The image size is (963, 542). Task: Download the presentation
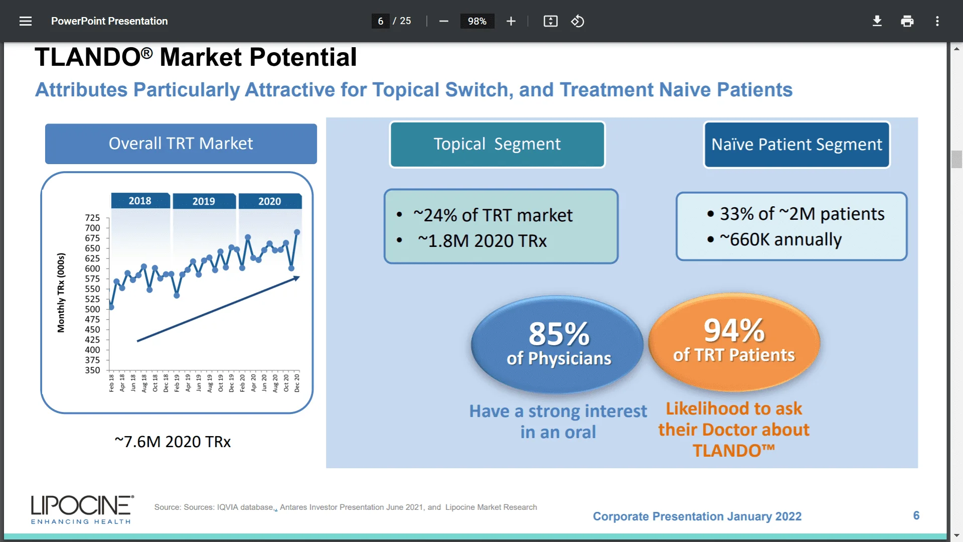pyautogui.click(x=877, y=21)
